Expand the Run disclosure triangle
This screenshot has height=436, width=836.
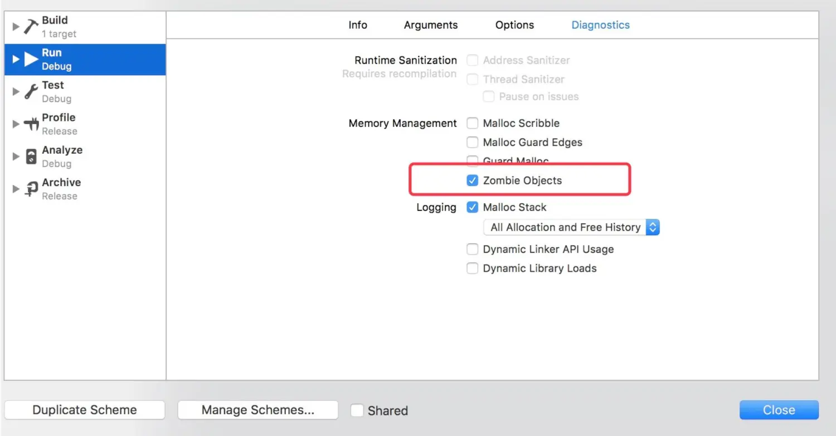click(16, 59)
